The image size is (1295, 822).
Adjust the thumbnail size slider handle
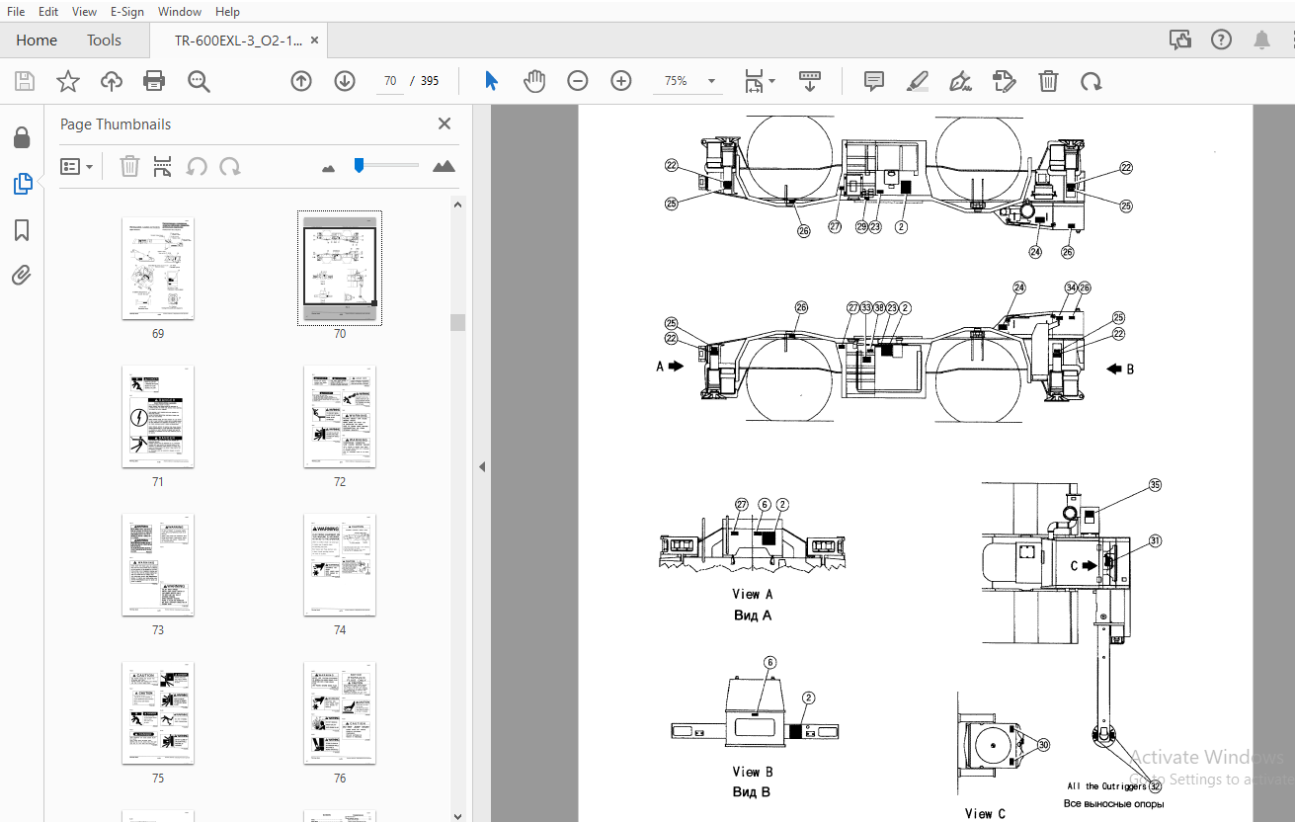[x=359, y=165]
